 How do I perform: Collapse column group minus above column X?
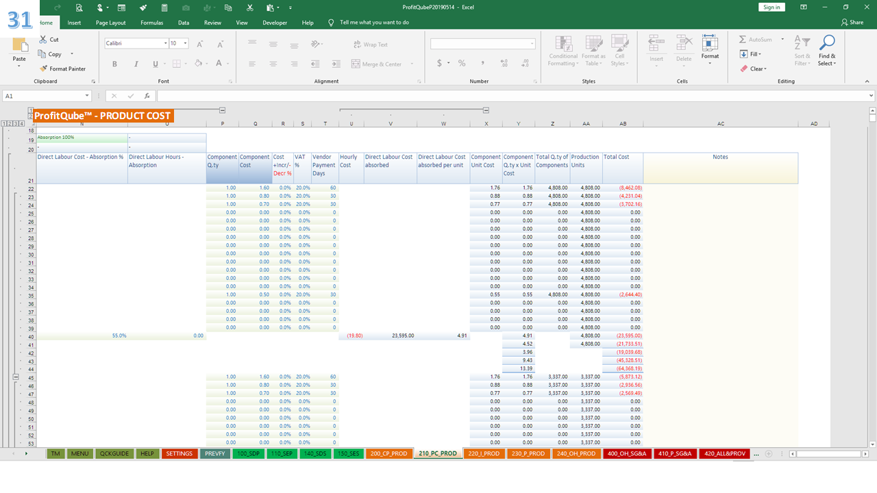[x=486, y=110]
